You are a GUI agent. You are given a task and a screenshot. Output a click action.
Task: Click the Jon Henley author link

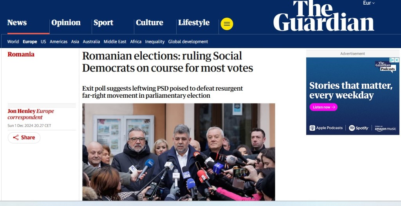point(21,111)
